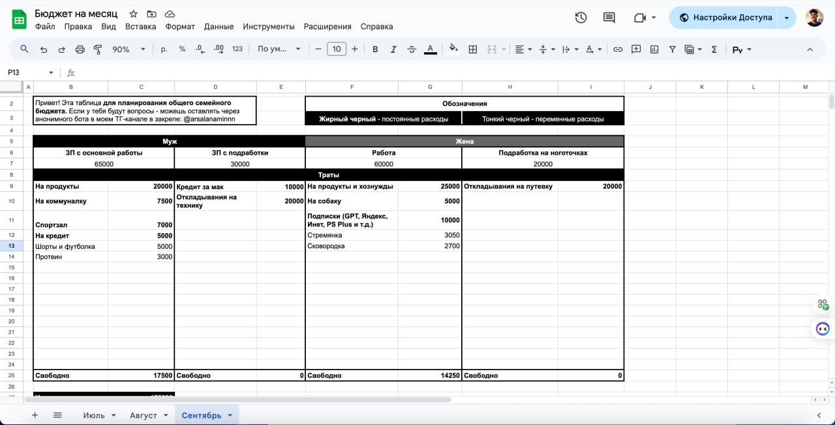Show the all sheets list
This screenshot has height=425, width=835.
[57, 415]
